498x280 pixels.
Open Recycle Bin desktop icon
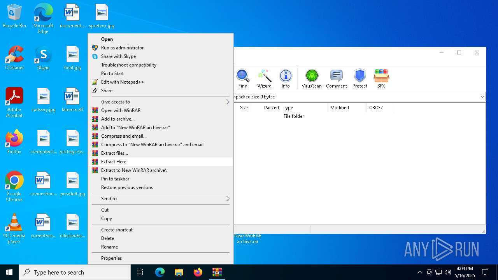point(14,16)
